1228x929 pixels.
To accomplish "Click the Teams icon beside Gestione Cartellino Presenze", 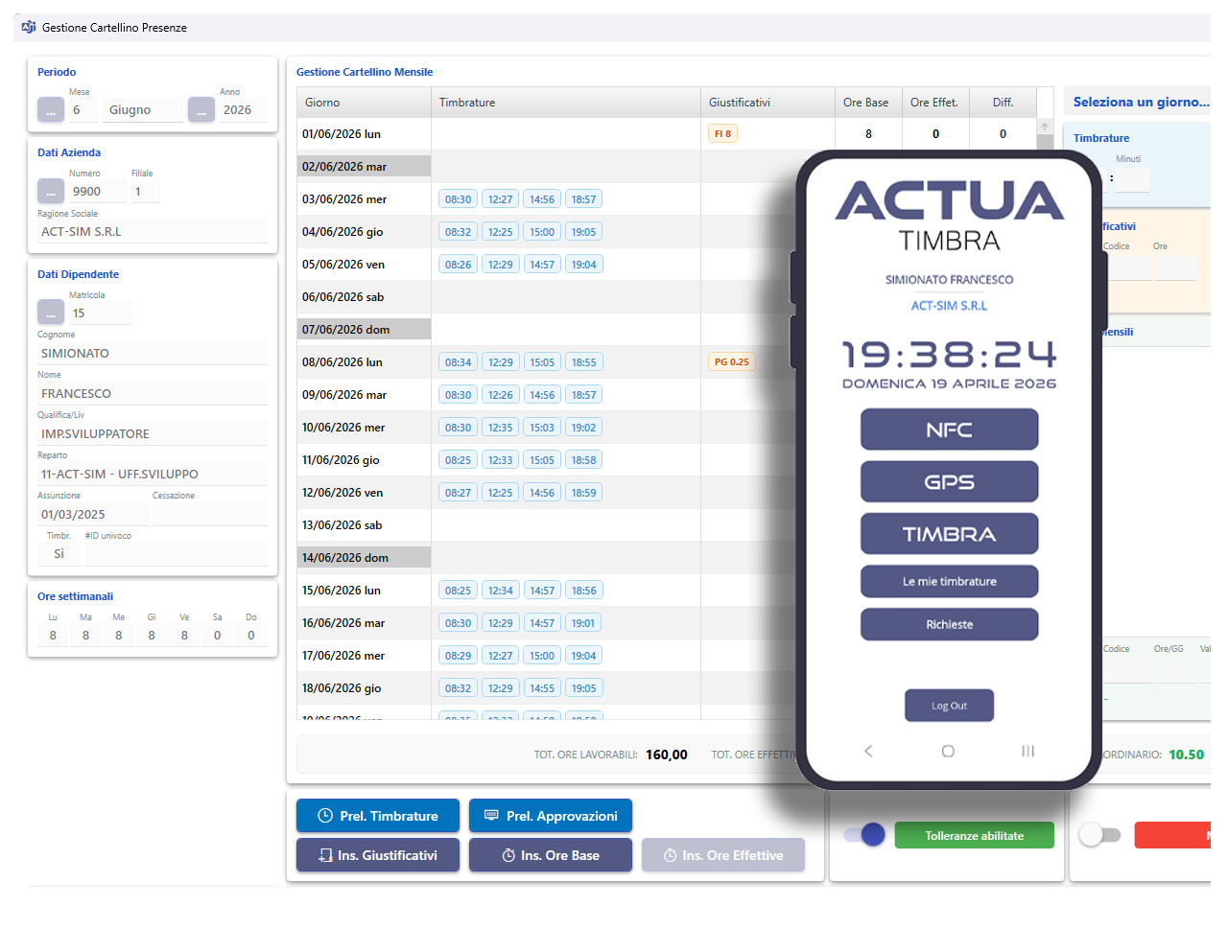I will pyautogui.click(x=29, y=27).
